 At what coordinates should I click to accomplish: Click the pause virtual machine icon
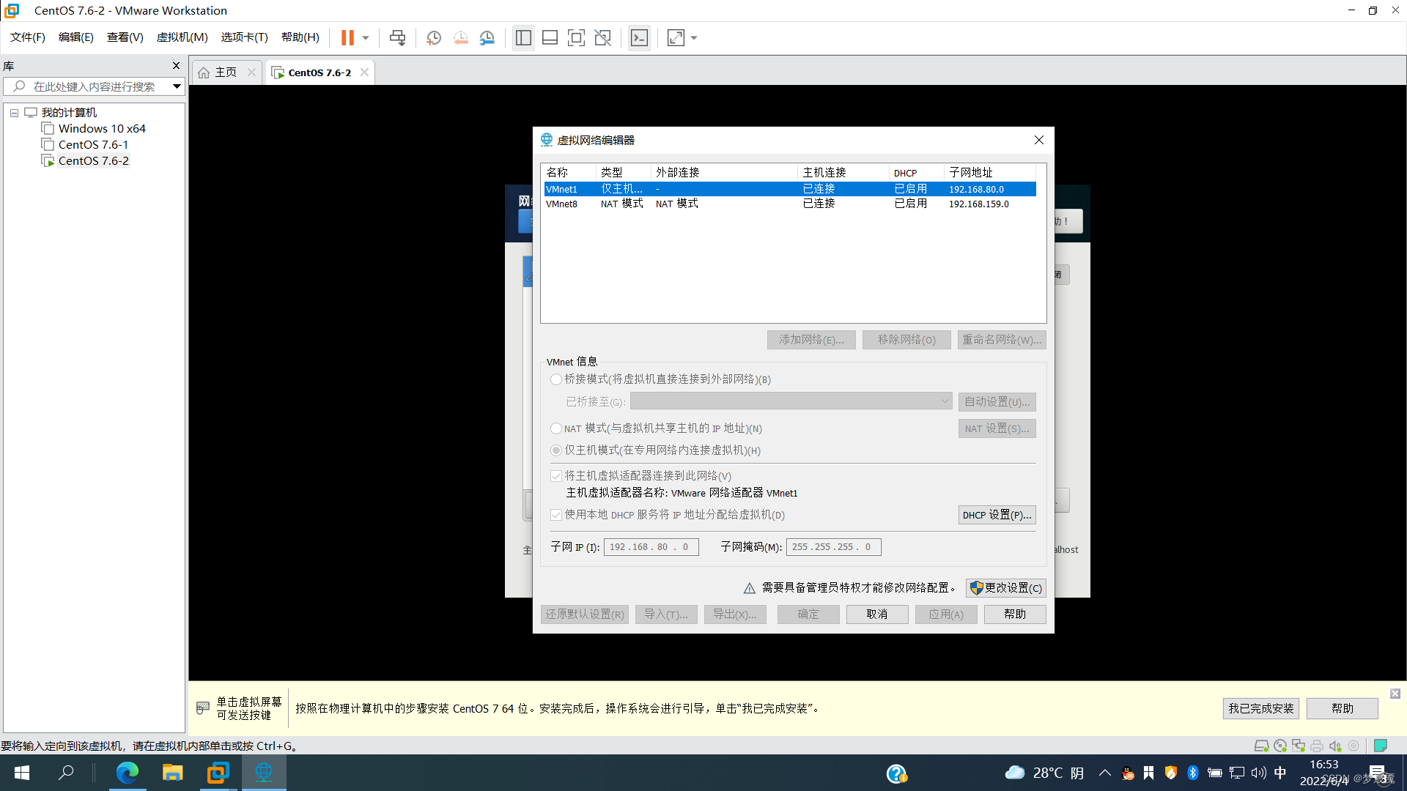[x=347, y=37]
